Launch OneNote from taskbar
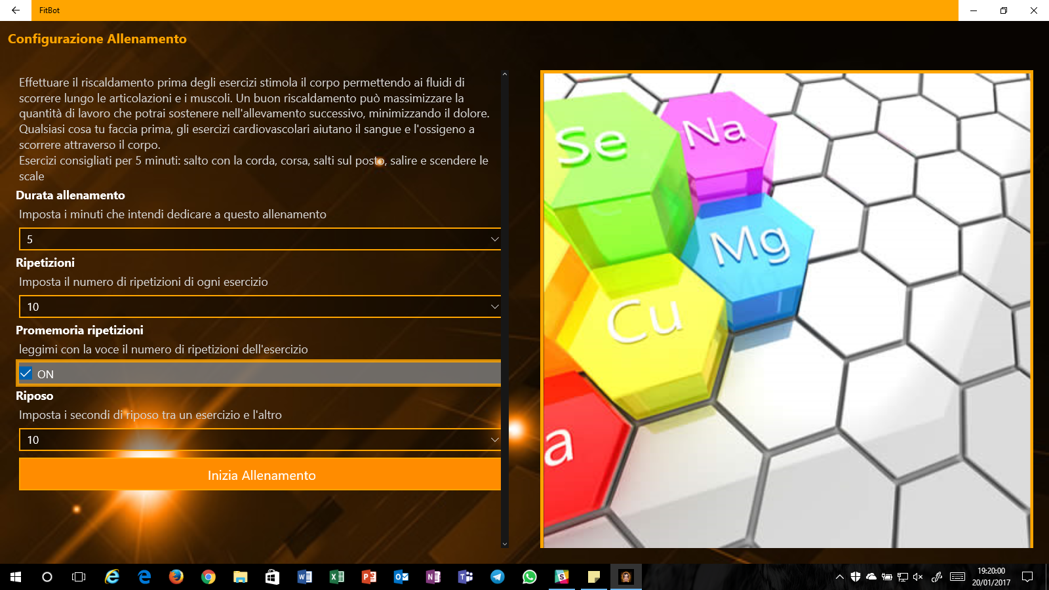This screenshot has width=1049, height=590. pos(433,577)
